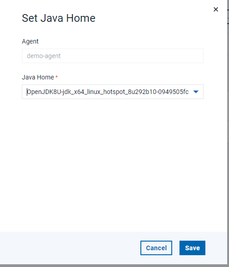This screenshot has width=229, height=267.
Task: Click the red required asterisk
Action: click(x=56, y=77)
